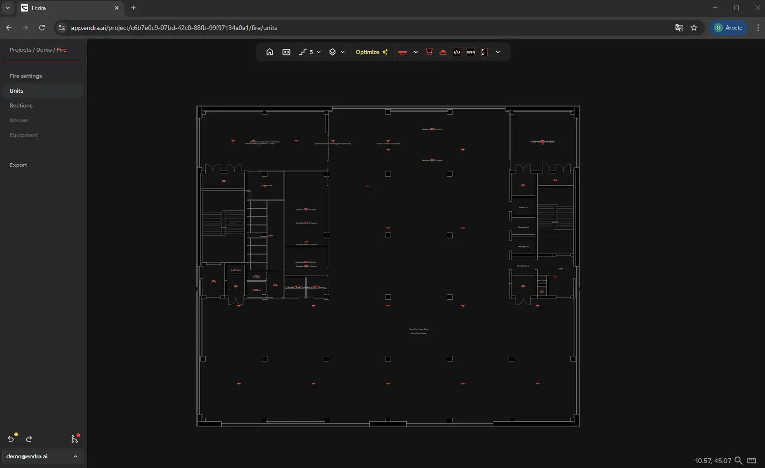Click the undo arrow icon
This screenshot has height=468, width=765.
(x=11, y=439)
